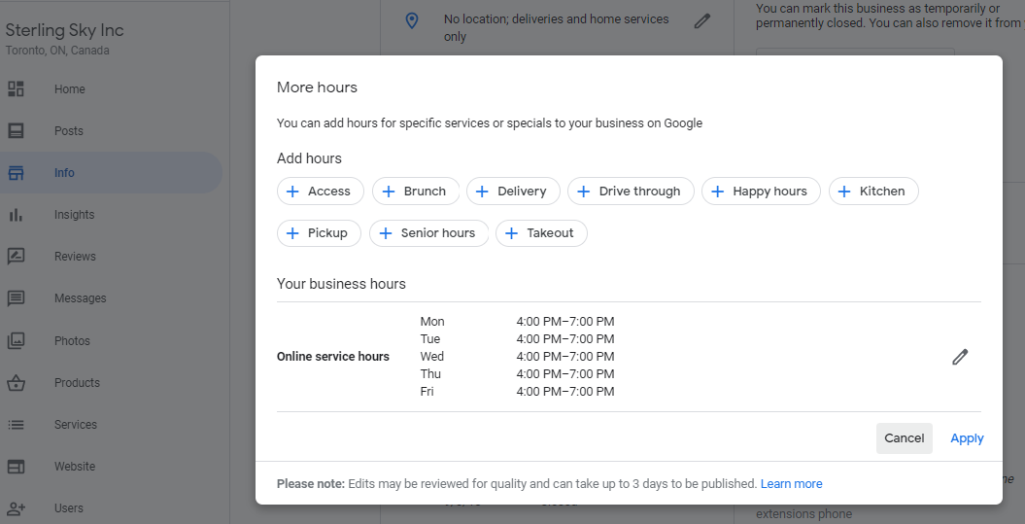Click the pencil icon for Online service hours
This screenshot has height=524, width=1025.
tap(960, 357)
